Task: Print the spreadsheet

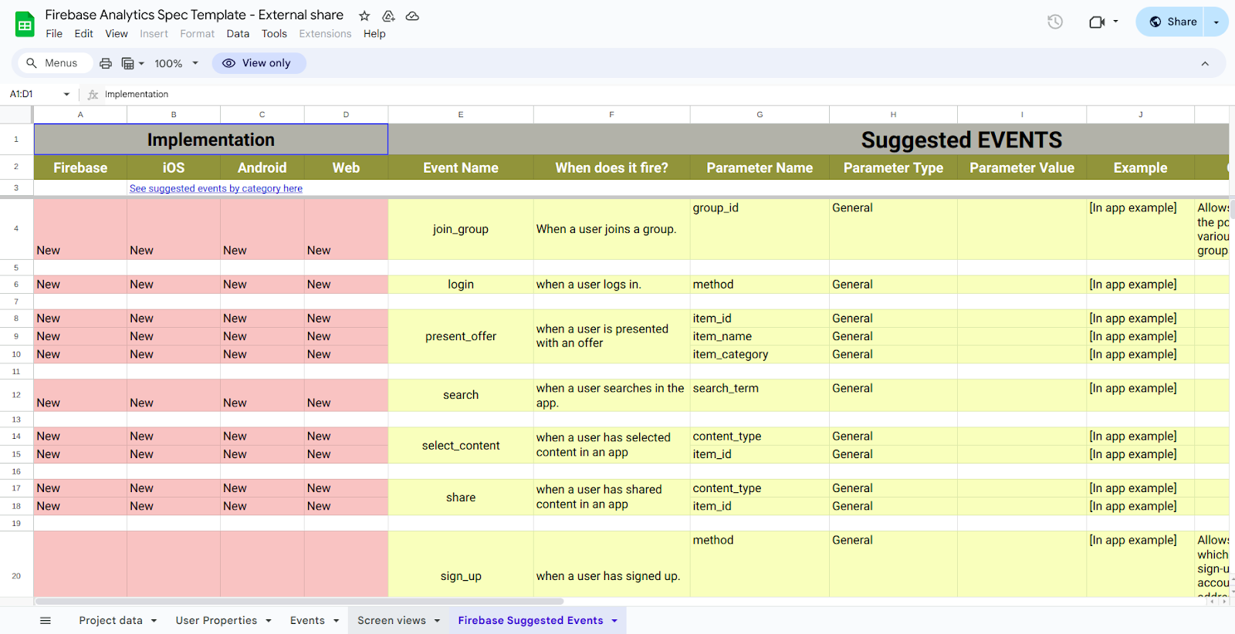Action: tap(106, 63)
